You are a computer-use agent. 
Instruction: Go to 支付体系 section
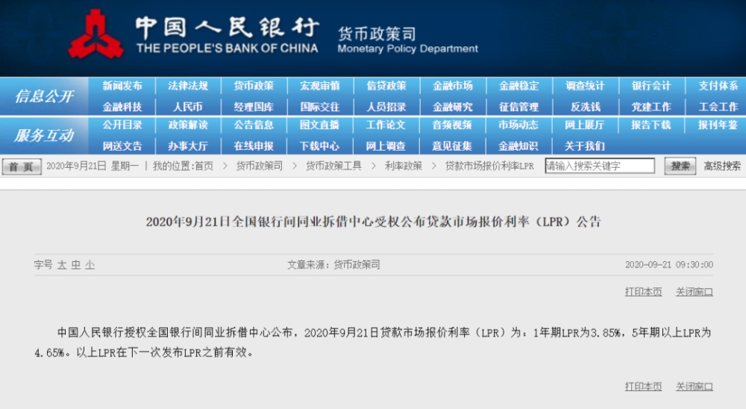718,86
